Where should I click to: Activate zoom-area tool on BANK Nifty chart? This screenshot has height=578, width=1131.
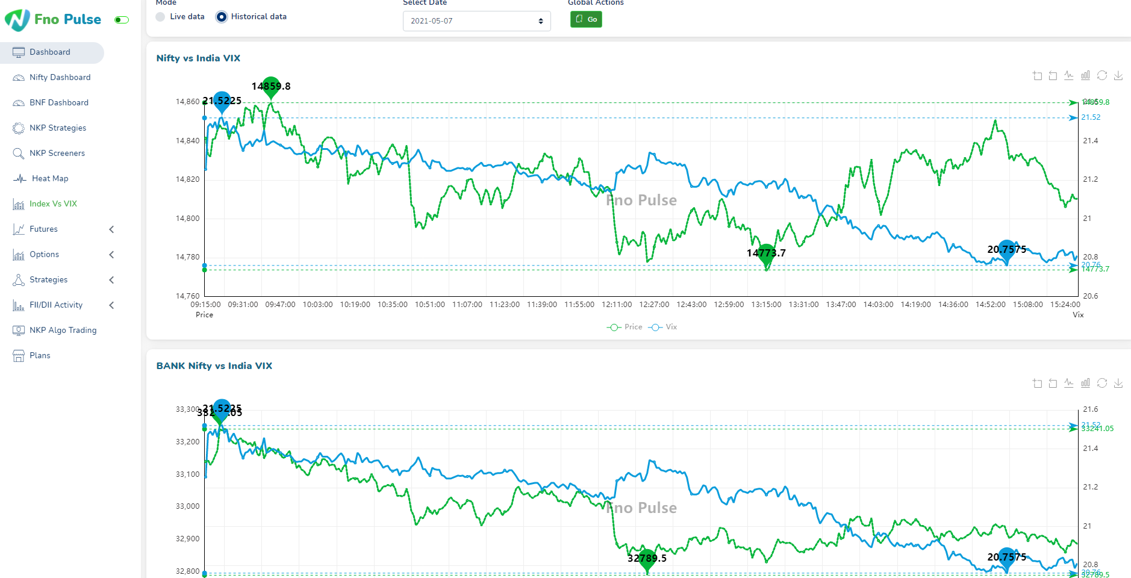click(1037, 383)
